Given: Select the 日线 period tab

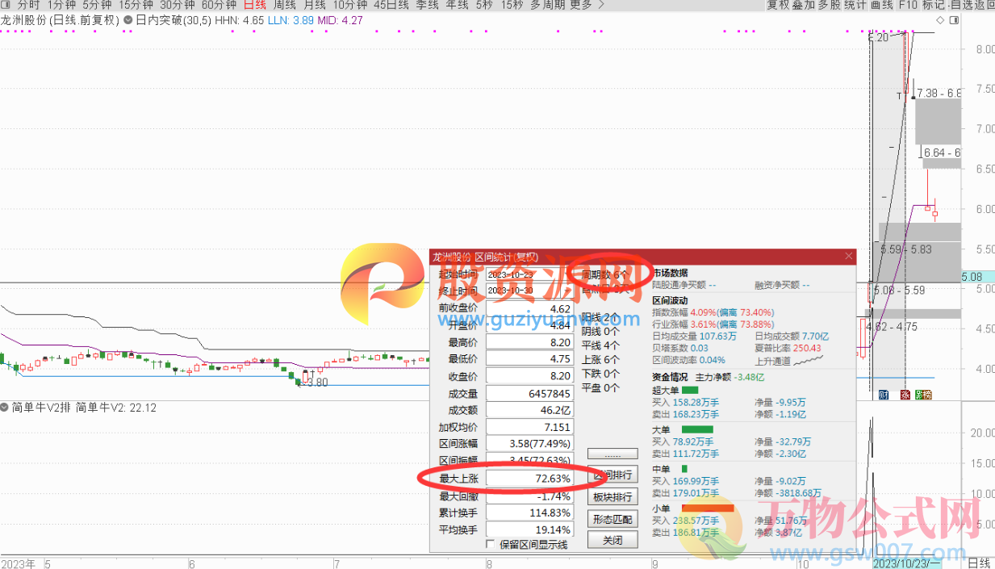Looking at the screenshot, I should click(255, 5).
